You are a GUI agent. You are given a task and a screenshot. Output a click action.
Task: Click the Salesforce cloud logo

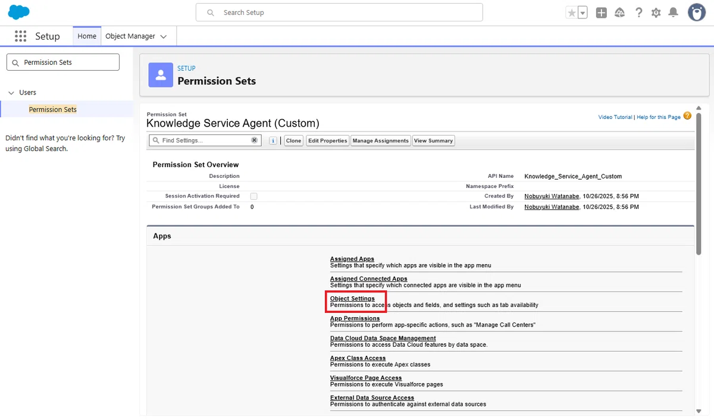[19, 12]
